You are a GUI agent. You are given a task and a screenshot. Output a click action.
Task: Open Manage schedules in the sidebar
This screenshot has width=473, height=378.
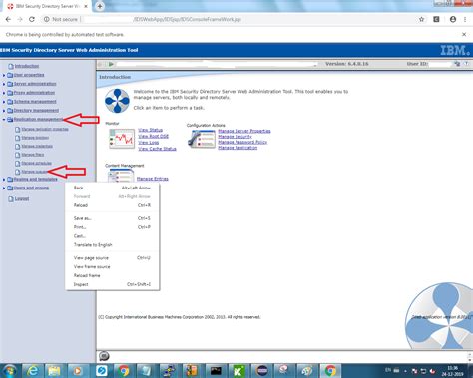pos(36,163)
